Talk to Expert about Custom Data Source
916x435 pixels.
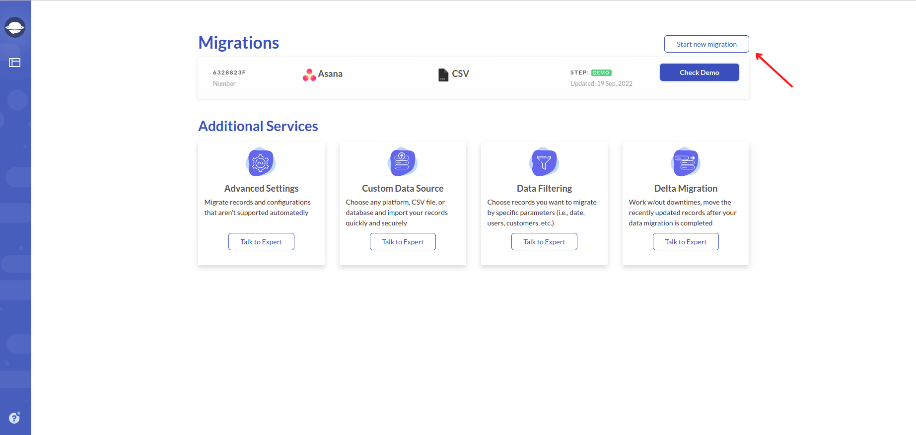(x=403, y=242)
